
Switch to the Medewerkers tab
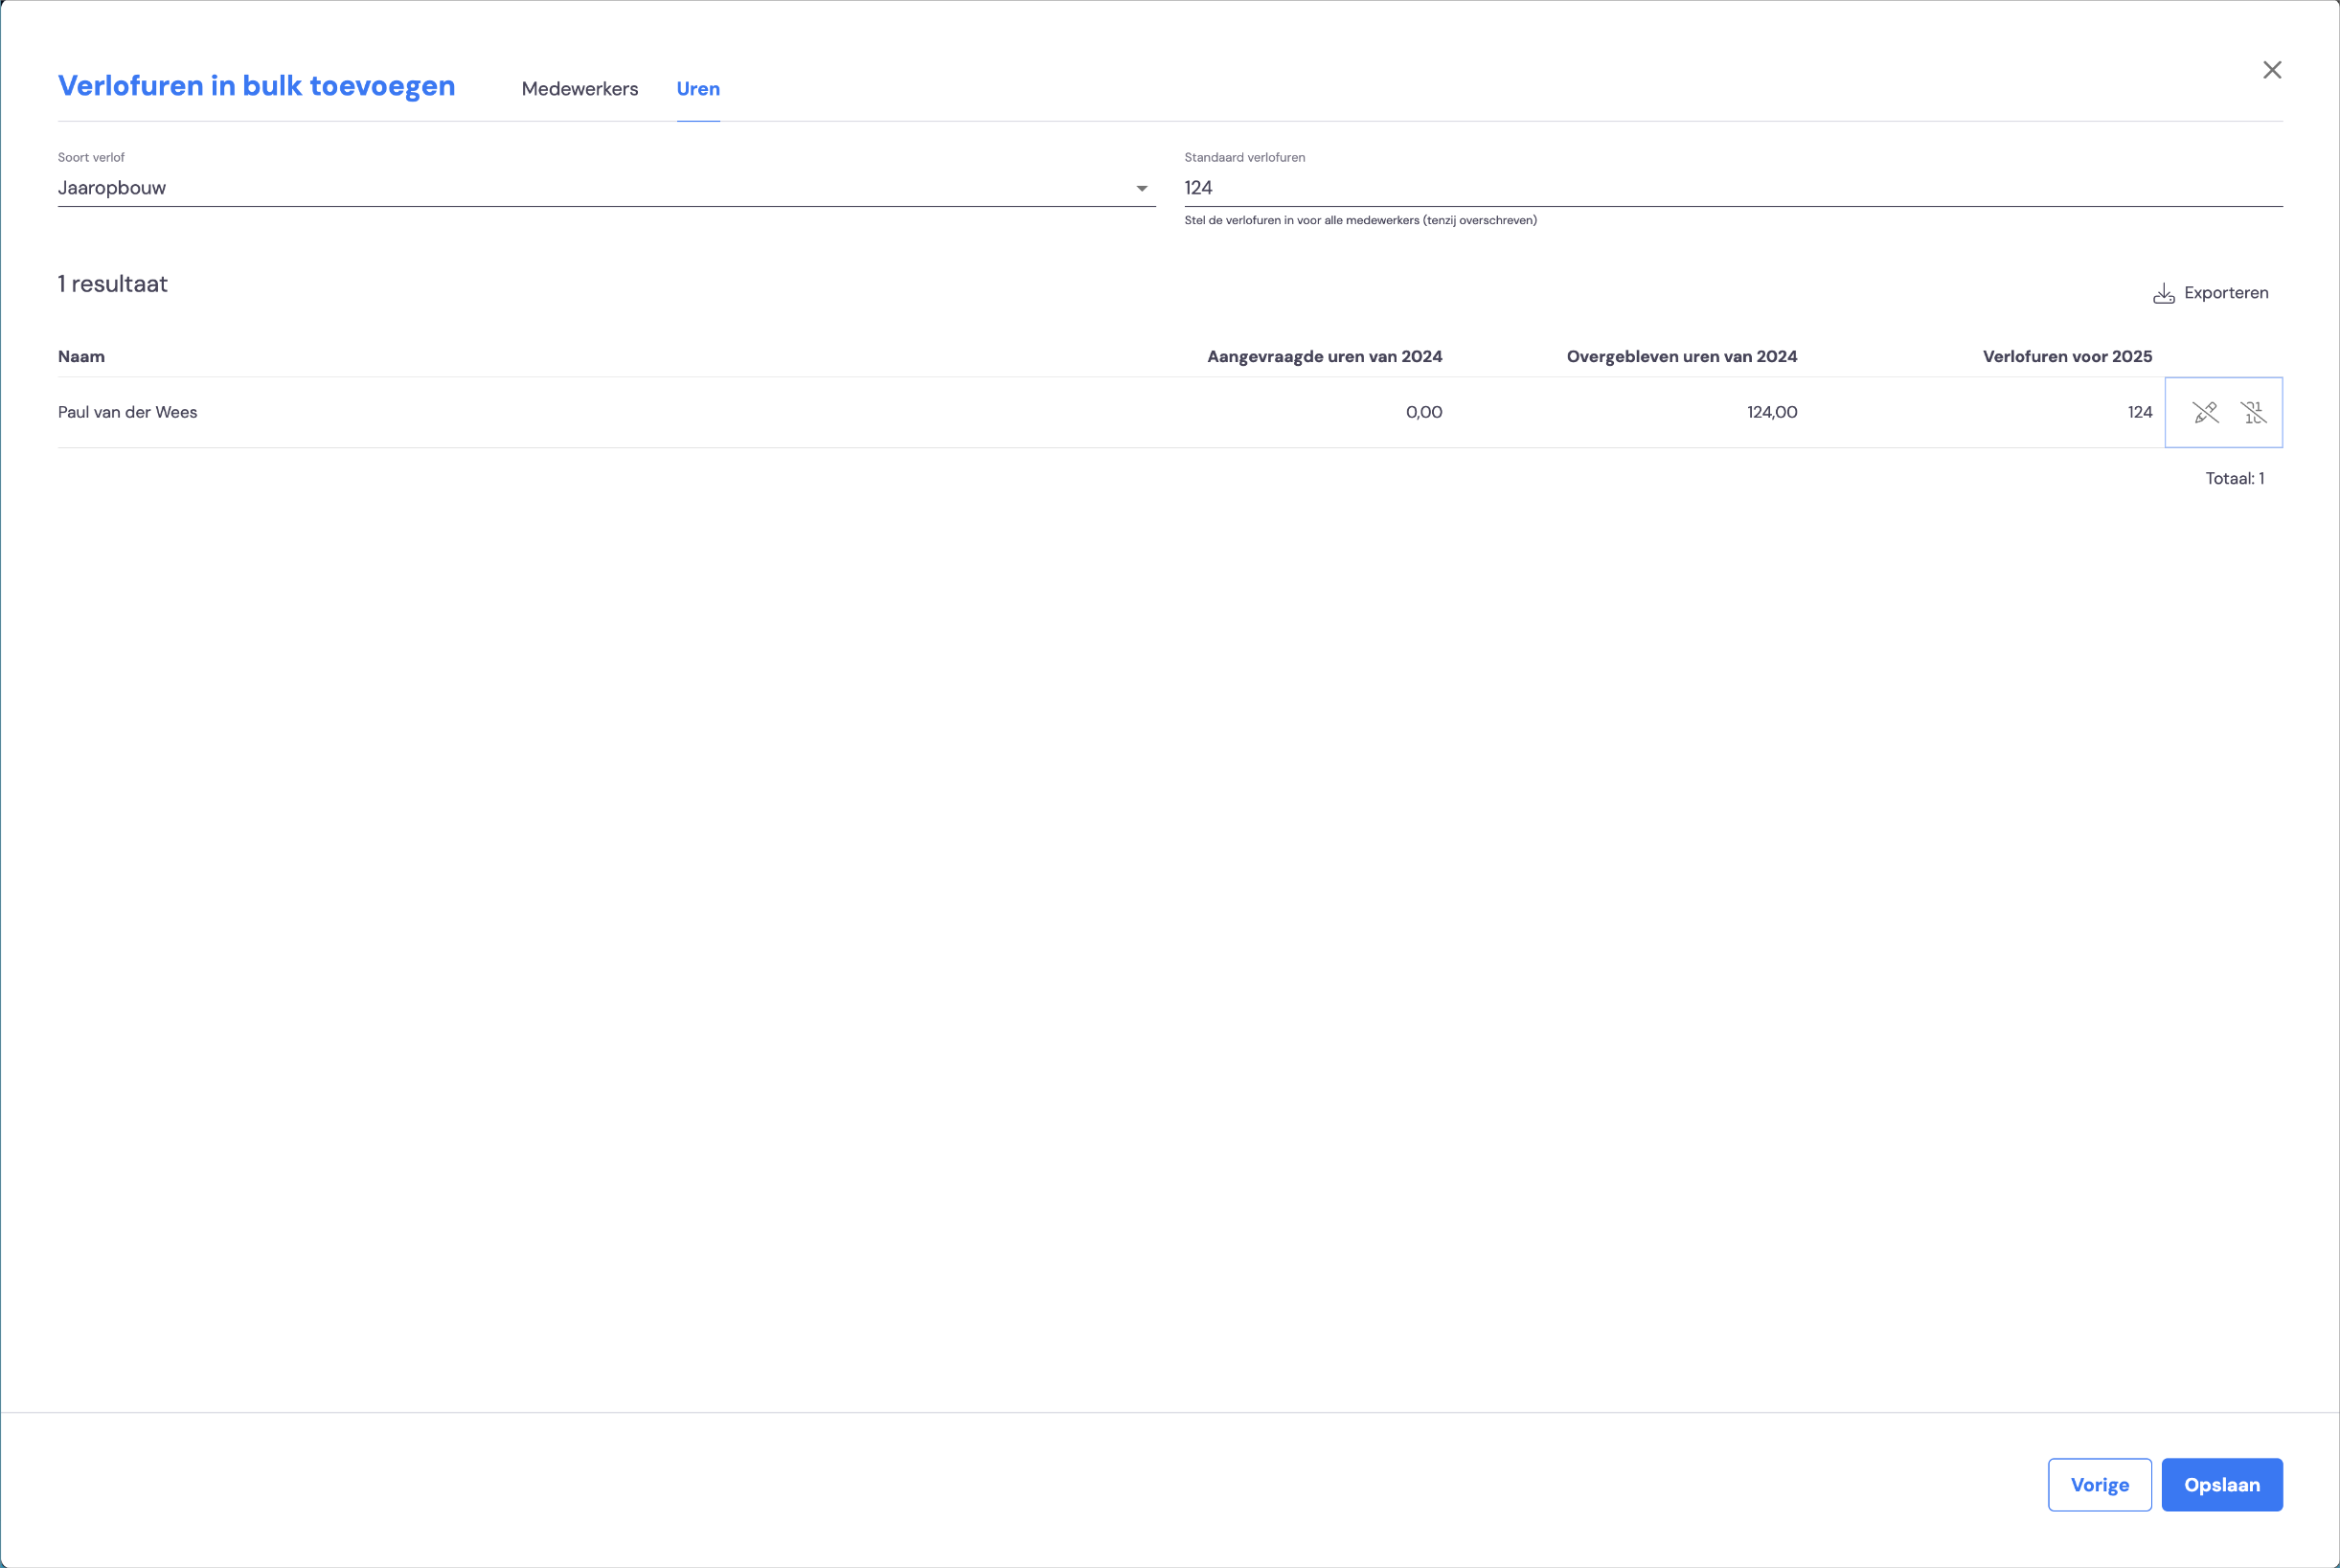pos(580,89)
